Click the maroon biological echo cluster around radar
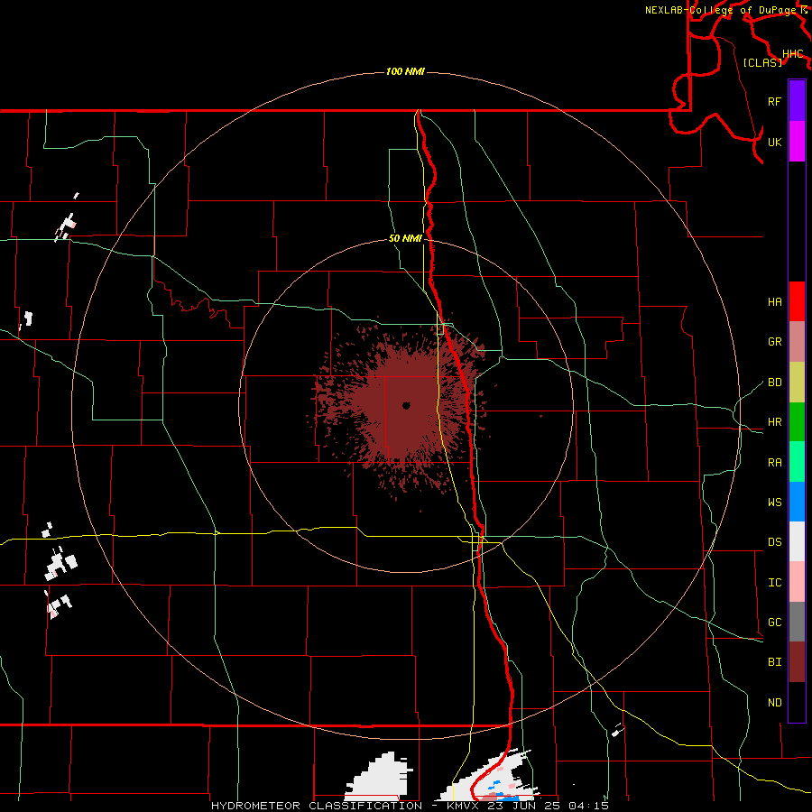The width and height of the screenshot is (812, 812). pos(401,407)
